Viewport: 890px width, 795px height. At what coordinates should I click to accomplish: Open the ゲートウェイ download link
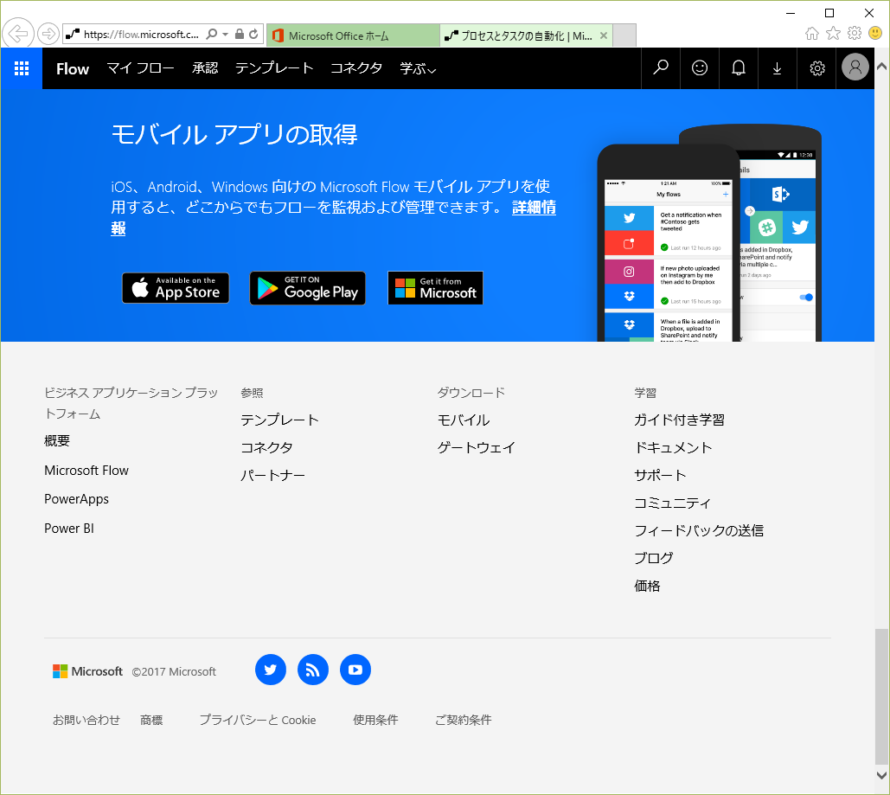[477, 448]
